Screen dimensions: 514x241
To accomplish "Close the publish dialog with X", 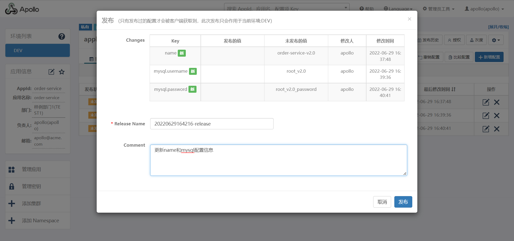I will click(x=409, y=19).
